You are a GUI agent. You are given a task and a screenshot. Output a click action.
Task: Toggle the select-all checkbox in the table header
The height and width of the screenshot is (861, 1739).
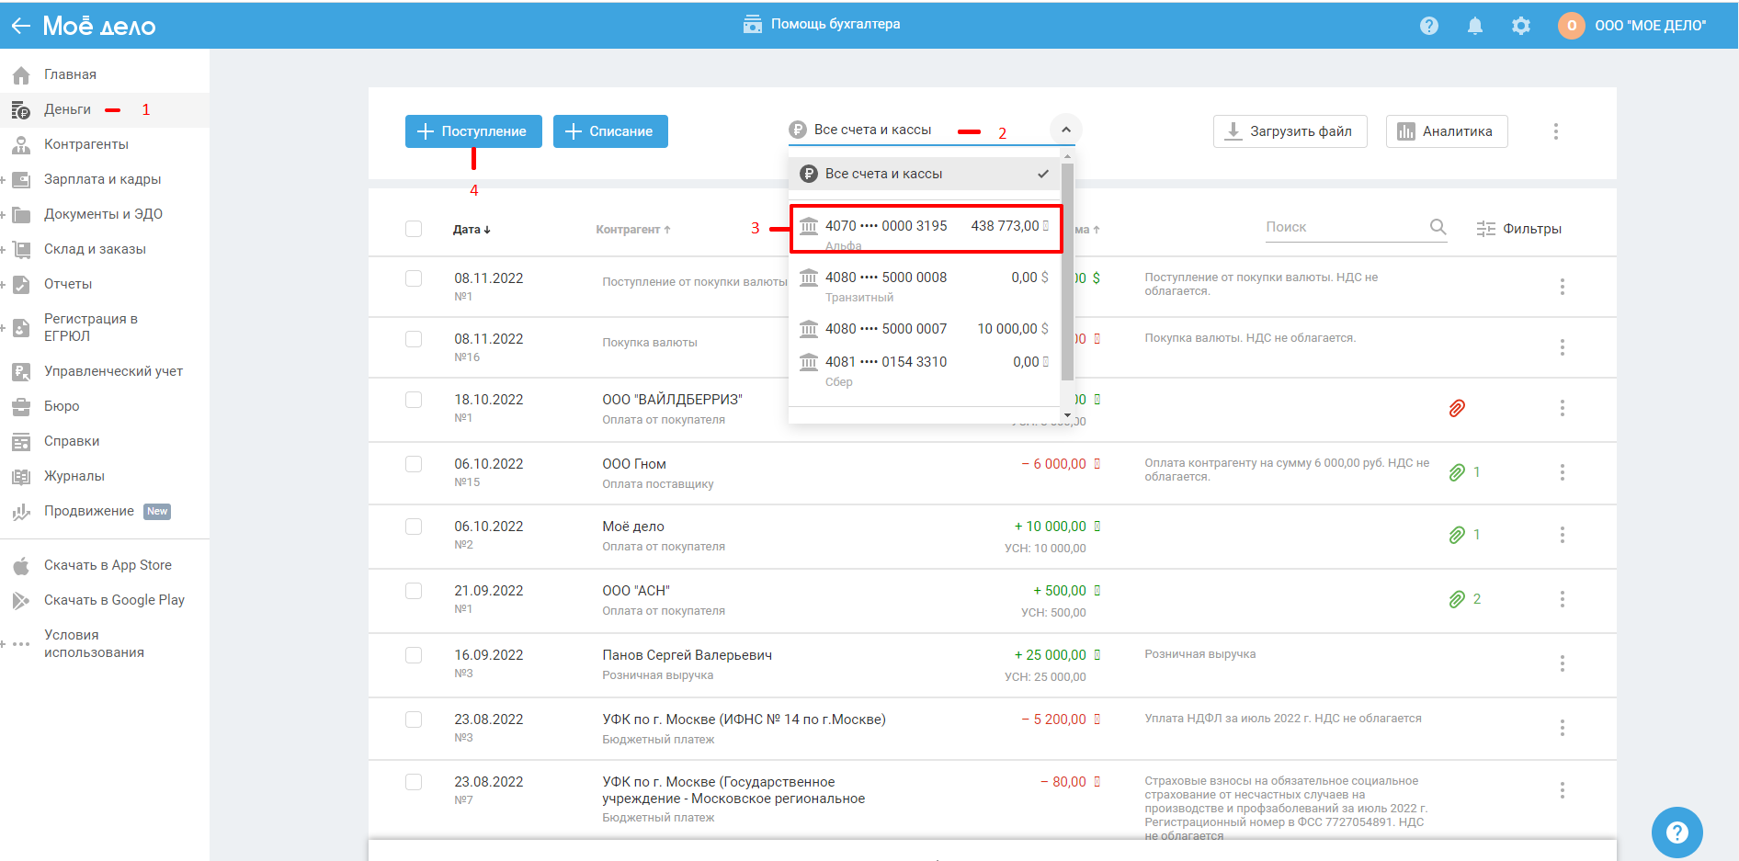click(x=414, y=229)
